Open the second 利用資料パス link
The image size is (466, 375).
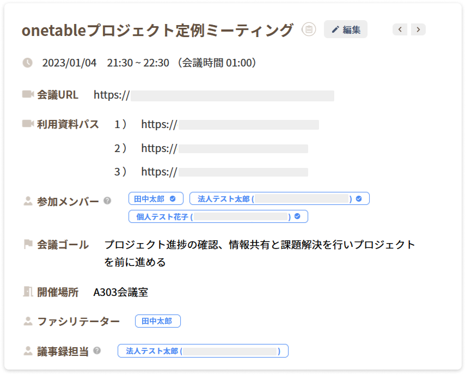click(x=224, y=148)
